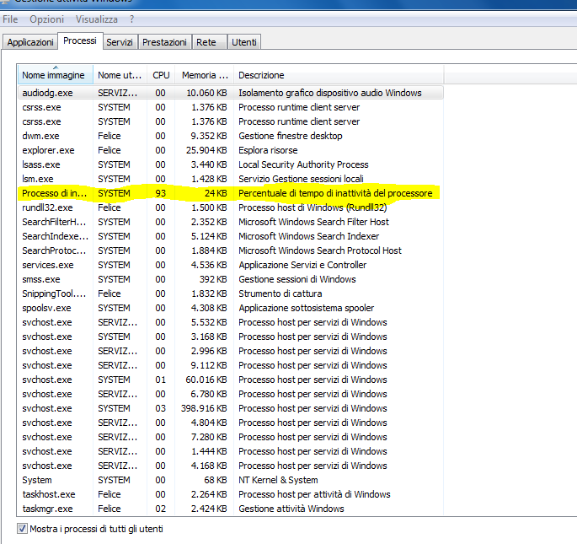Select the spoolsv.exe process
This screenshot has width=577, height=544.
[x=230, y=308]
